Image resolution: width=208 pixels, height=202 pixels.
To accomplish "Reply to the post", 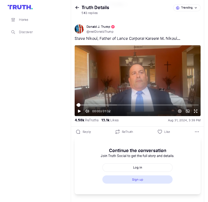I will (83, 132).
